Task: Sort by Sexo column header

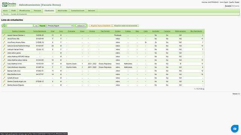Action: [61, 31]
